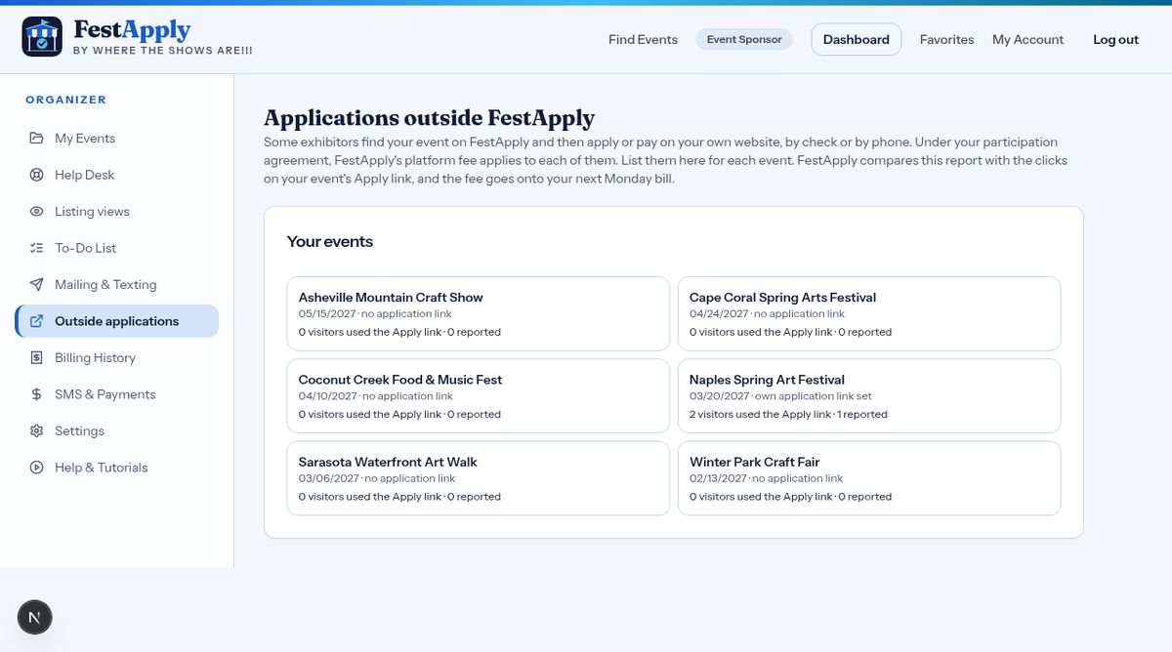Screen dimensions: 1172x652
Task: Click the text '03/20/2027 · own application link set'
Action: [x=780, y=396]
